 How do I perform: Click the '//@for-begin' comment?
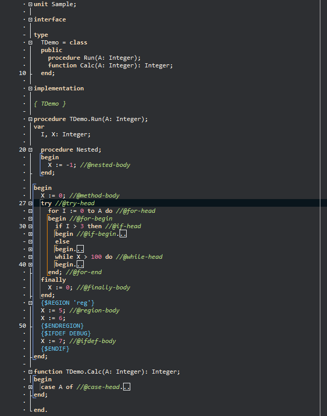91,218
